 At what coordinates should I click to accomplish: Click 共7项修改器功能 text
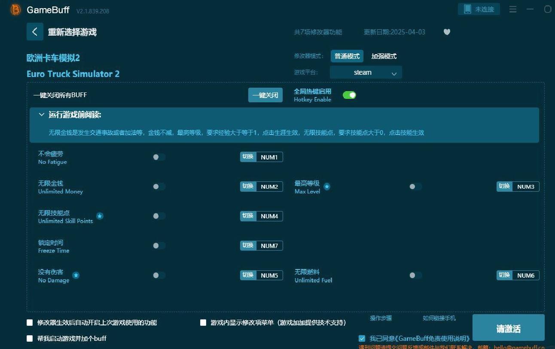click(318, 32)
